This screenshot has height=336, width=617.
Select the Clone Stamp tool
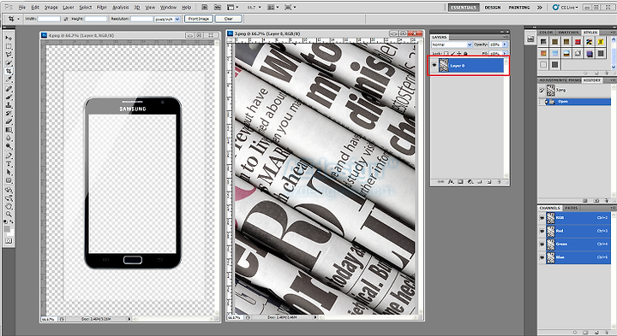[x=9, y=105]
